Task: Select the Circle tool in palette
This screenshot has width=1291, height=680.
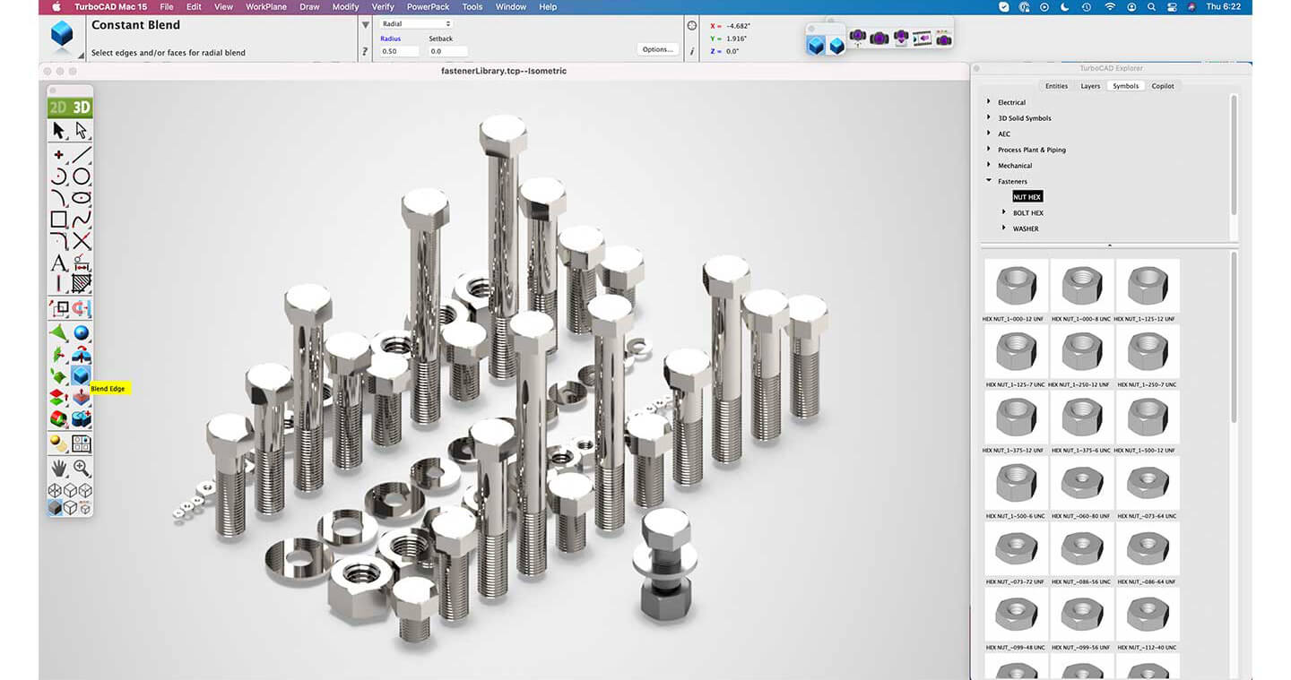Action: click(82, 176)
